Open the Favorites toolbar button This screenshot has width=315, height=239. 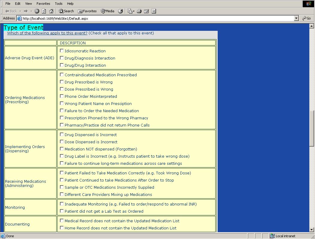point(87,11)
